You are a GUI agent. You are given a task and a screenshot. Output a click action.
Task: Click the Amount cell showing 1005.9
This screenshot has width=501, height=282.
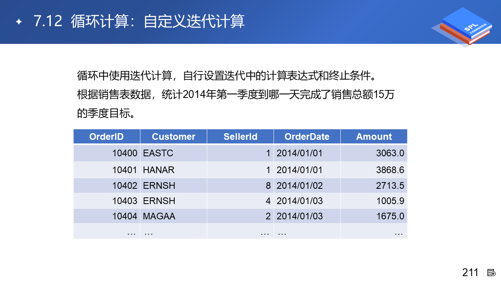coord(390,201)
